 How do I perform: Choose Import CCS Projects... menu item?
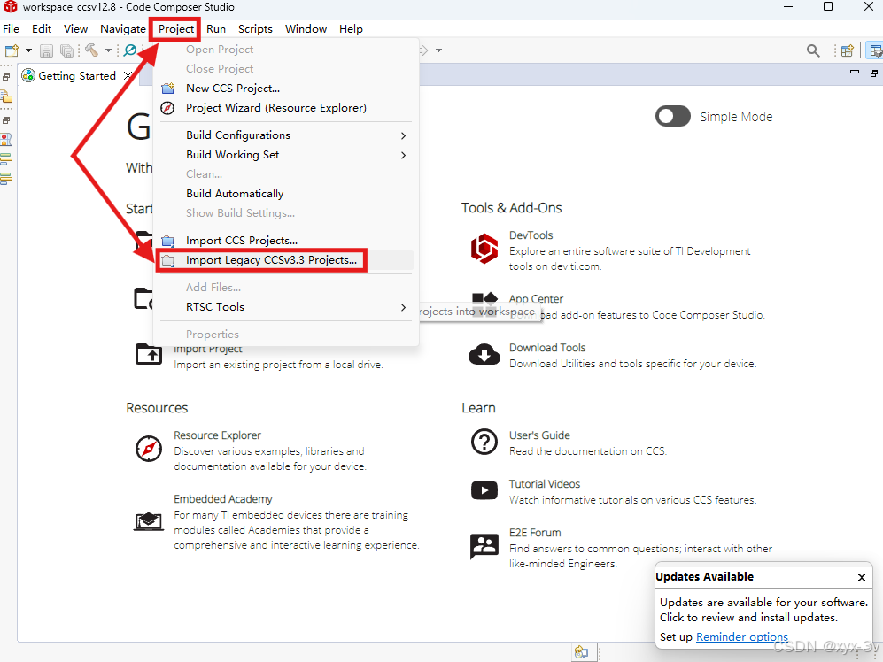tap(285, 241)
